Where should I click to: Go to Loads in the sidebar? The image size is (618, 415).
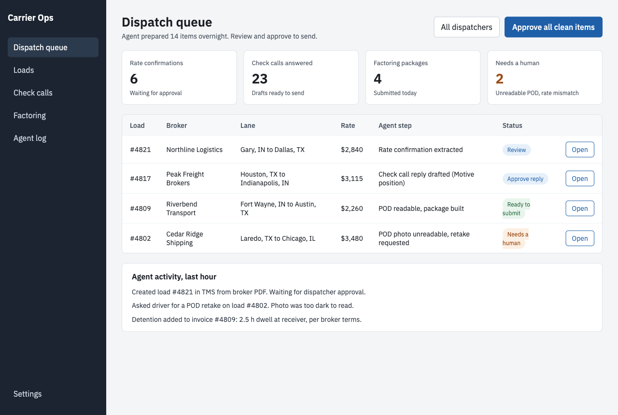click(x=53, y=70)
